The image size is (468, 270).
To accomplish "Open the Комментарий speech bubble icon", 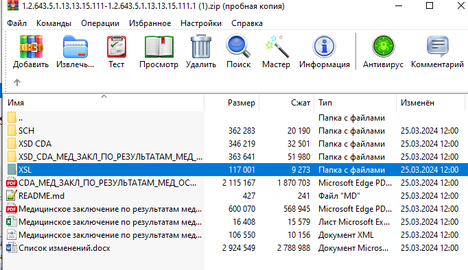I will (438, 47).
